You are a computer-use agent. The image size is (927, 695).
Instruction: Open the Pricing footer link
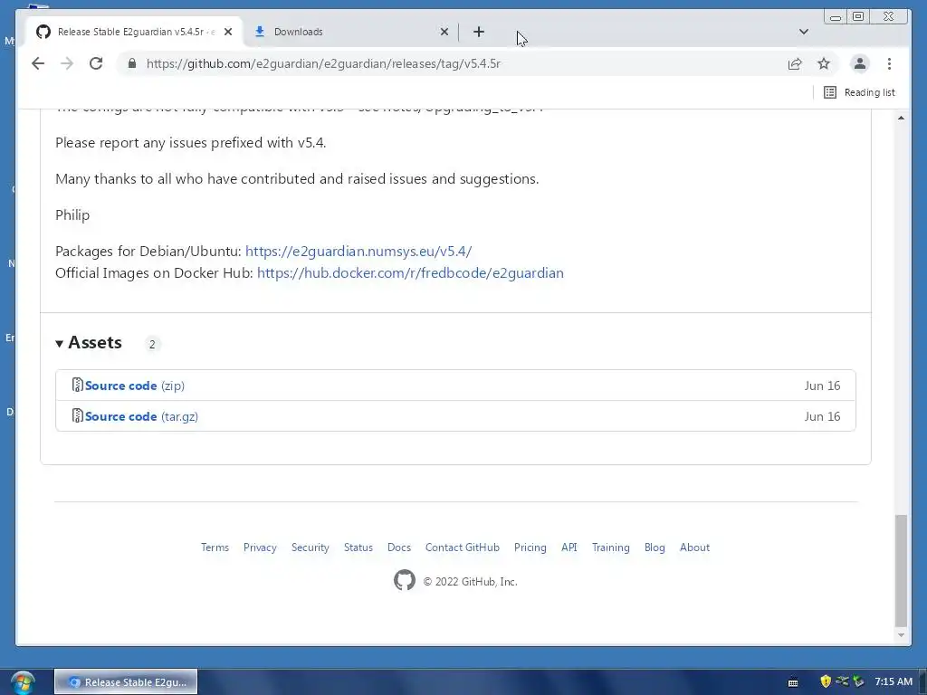click(x=530, y=547)
